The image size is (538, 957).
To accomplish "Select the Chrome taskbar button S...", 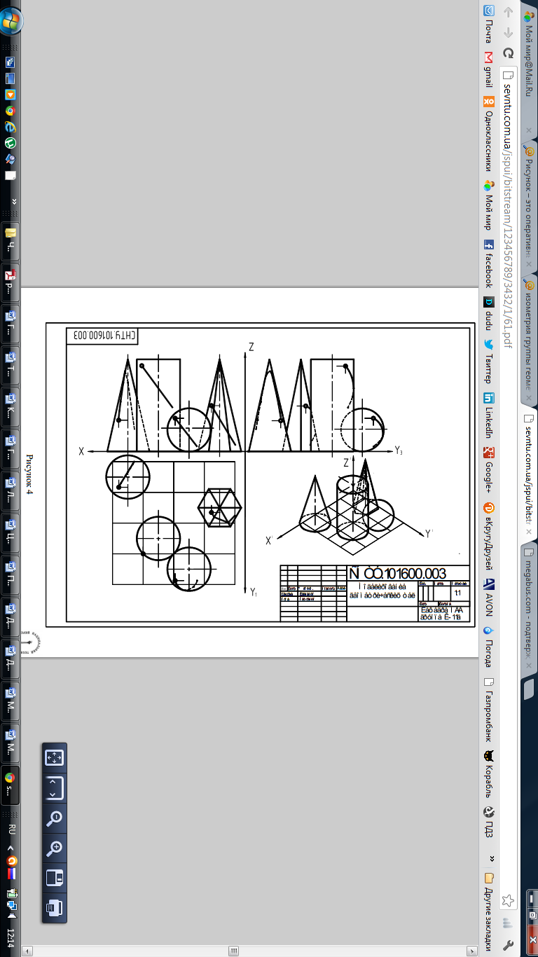I will [11, 785].
